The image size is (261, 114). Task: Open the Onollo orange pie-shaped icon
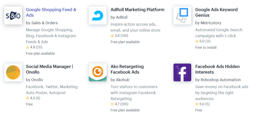[13, 72]
